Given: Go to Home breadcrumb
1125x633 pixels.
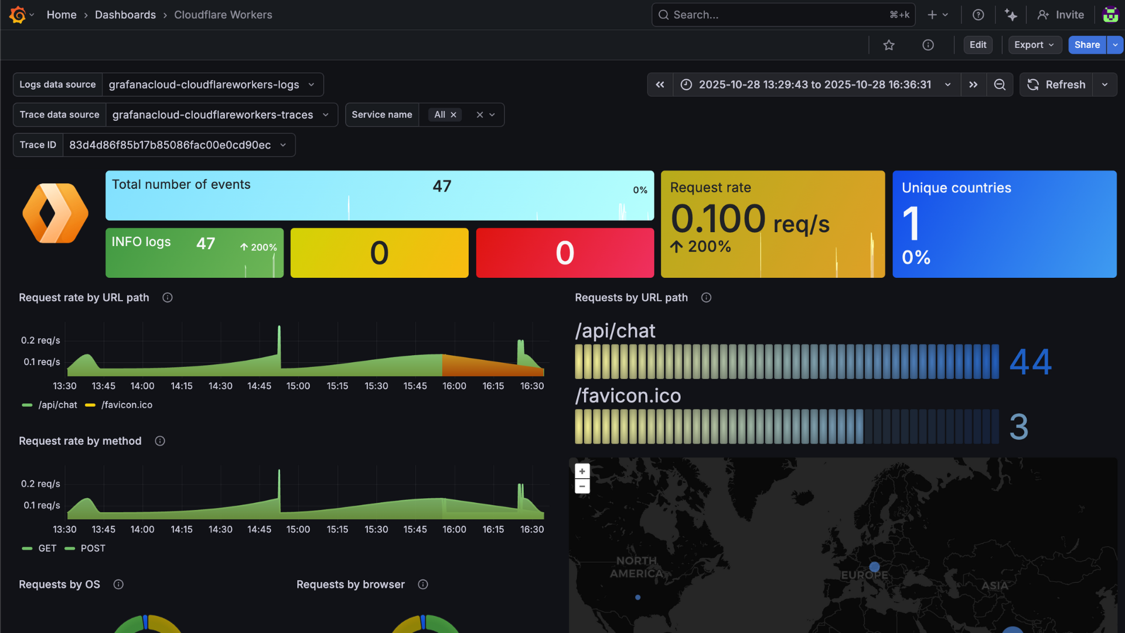Looking at the screenshot, I should pos(62,15).
